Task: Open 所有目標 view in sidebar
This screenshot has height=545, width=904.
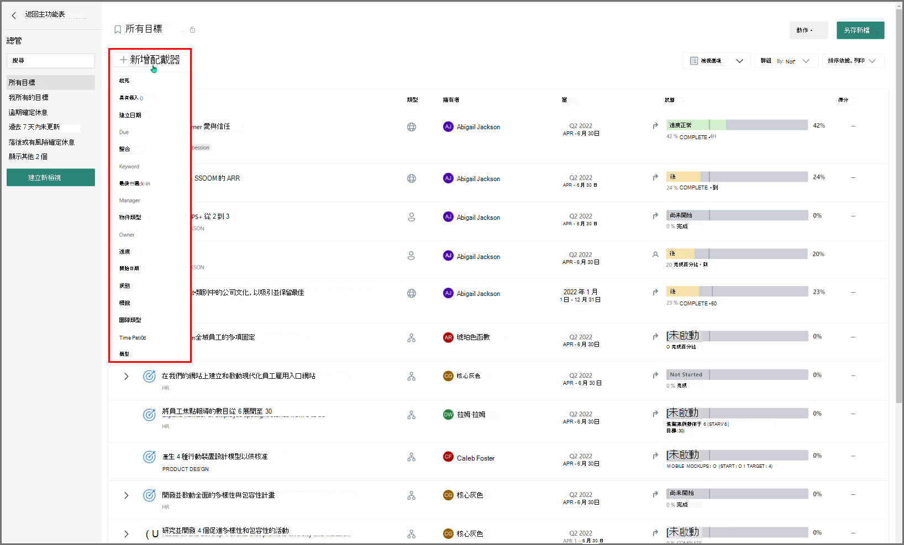Action: (51, 82)
